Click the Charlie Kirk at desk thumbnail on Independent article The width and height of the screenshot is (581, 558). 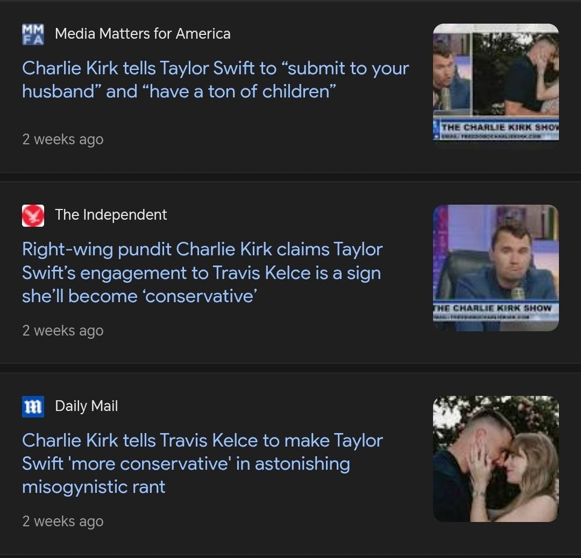pos(495,268)
